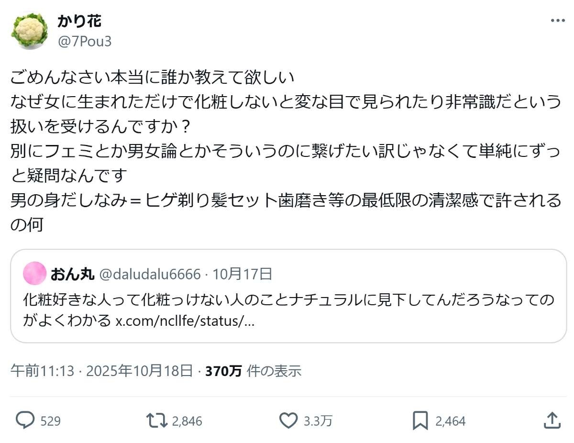Open the three-dot more options menu

pos(558,21)
